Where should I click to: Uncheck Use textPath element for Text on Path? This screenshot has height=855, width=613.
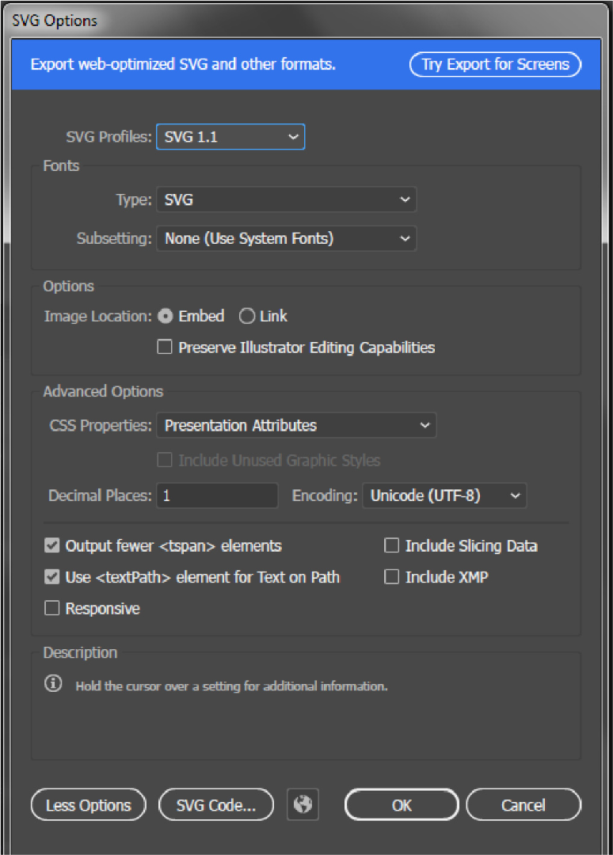click(51, 577)
